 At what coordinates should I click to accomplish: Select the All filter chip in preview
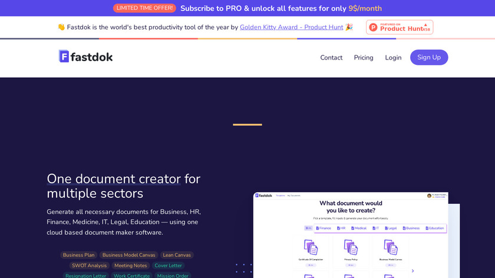pyautogui.click(x=308, y=228)
